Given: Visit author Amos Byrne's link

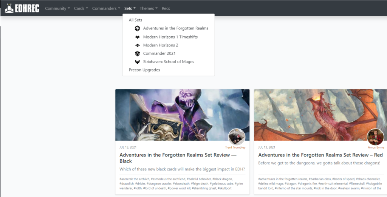Looking at the screenshot, I should click(x=376, y=147).
